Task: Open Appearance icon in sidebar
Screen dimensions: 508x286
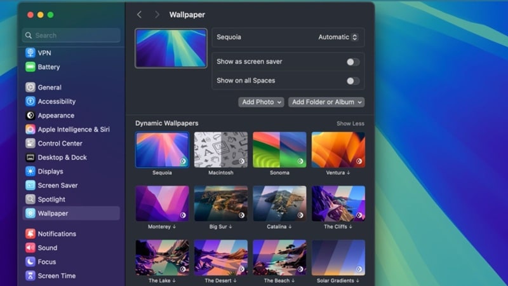Action: (x=30, y=115)
